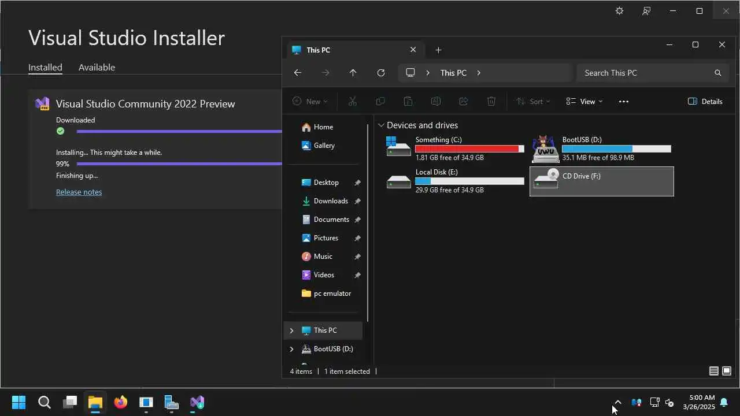Click the Paste clipboard icon

click(x=408, y=101)
